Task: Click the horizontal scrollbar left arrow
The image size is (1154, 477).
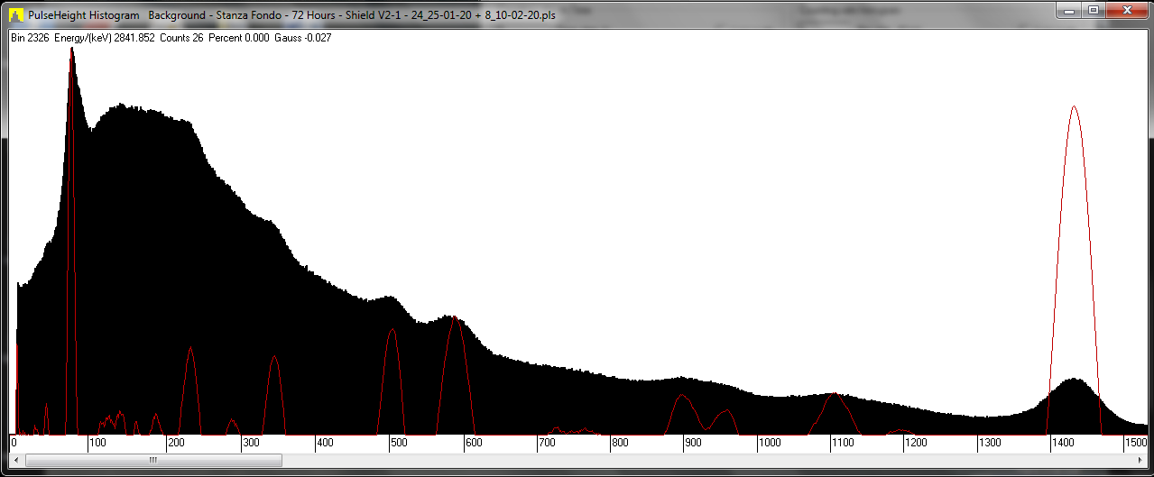Action: point(18,460)
